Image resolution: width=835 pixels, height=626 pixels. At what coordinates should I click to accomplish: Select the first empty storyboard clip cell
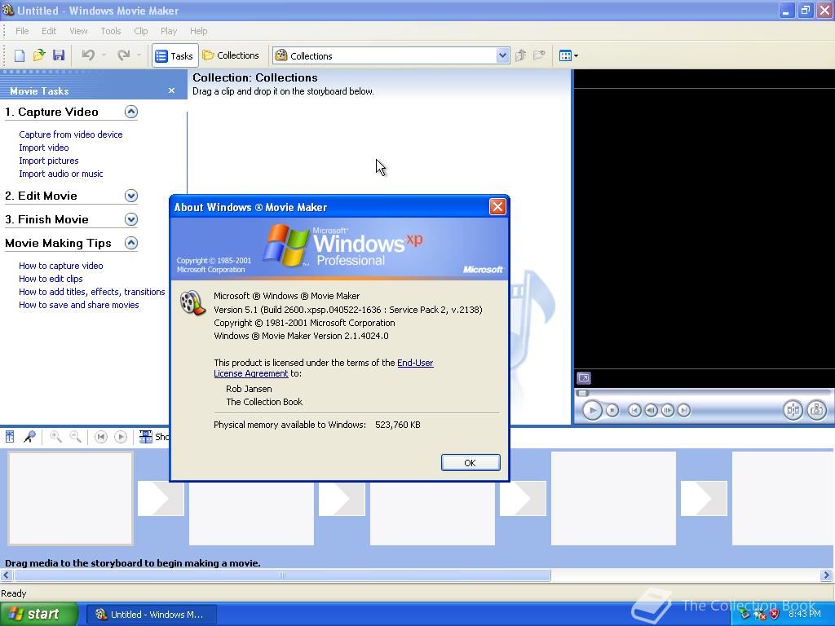[x=70, y=498]
